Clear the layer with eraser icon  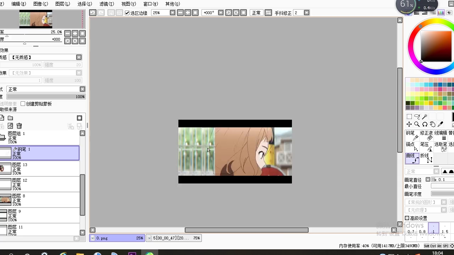(x=10, y=126)
